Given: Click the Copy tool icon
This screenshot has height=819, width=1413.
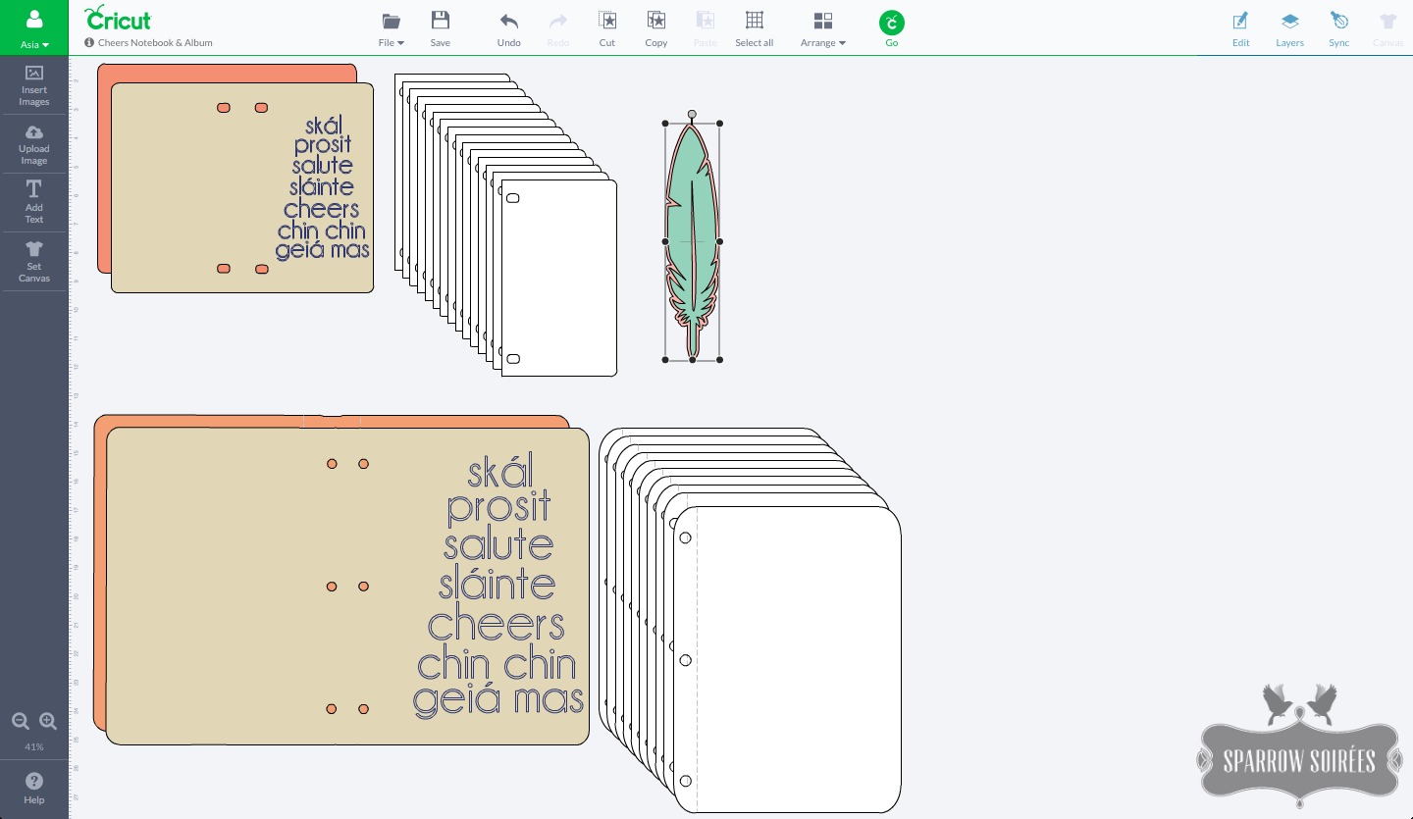Looking at the screenshot, I should [x=656, y=22].
